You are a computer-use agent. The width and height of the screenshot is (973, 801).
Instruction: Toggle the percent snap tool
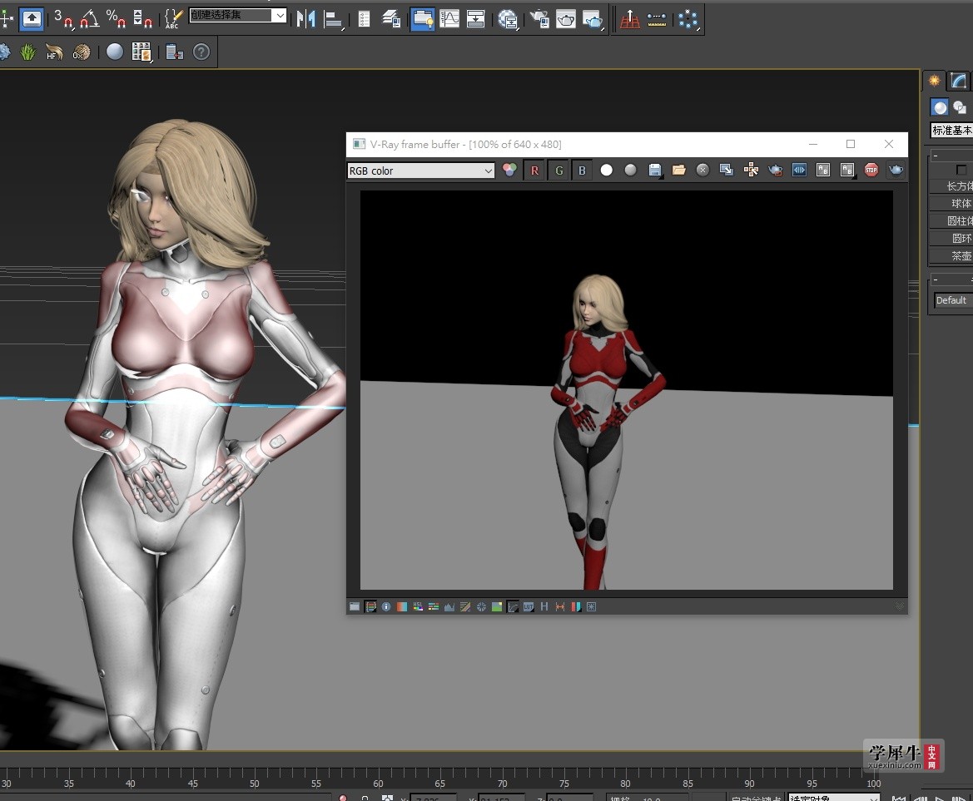116,18
